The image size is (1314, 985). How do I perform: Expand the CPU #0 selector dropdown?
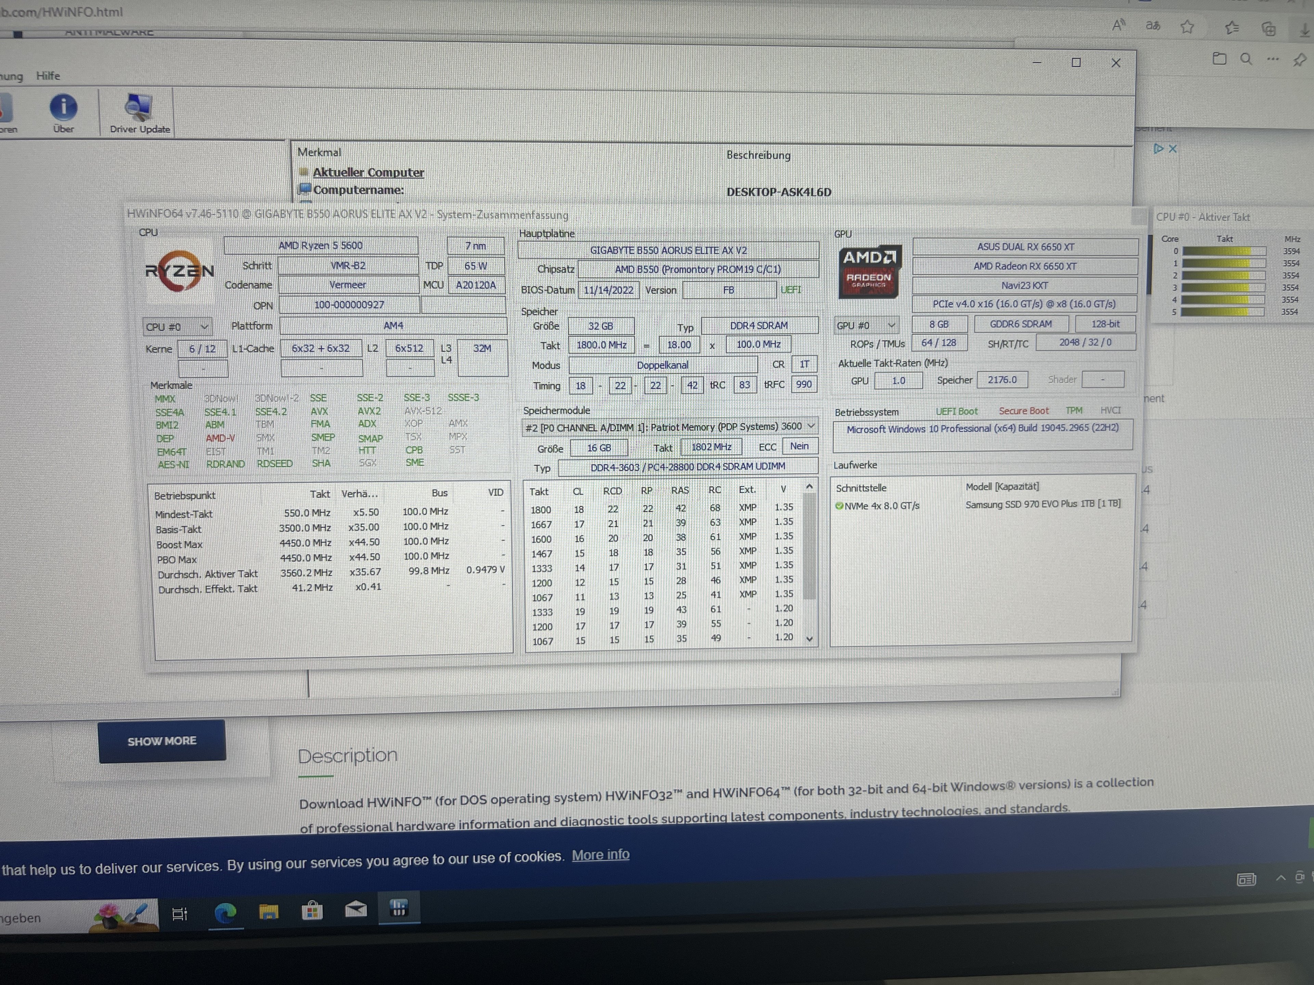[x=204, y=327]
